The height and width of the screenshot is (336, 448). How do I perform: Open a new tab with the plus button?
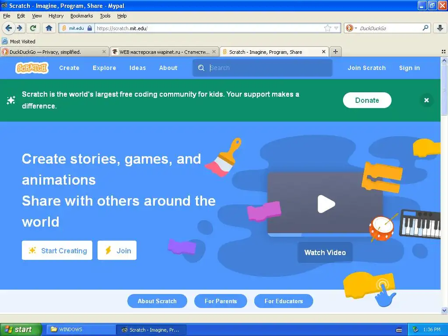tap(336, 52)
